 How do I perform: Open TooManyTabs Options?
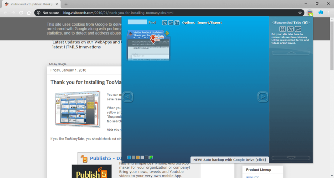point(188,22)
